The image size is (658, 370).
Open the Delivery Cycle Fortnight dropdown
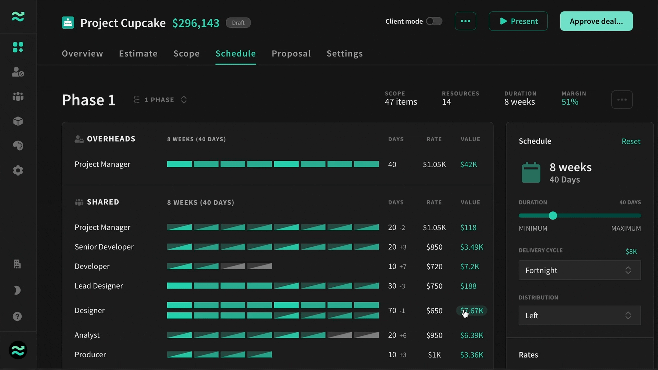[x=580, y=270]
